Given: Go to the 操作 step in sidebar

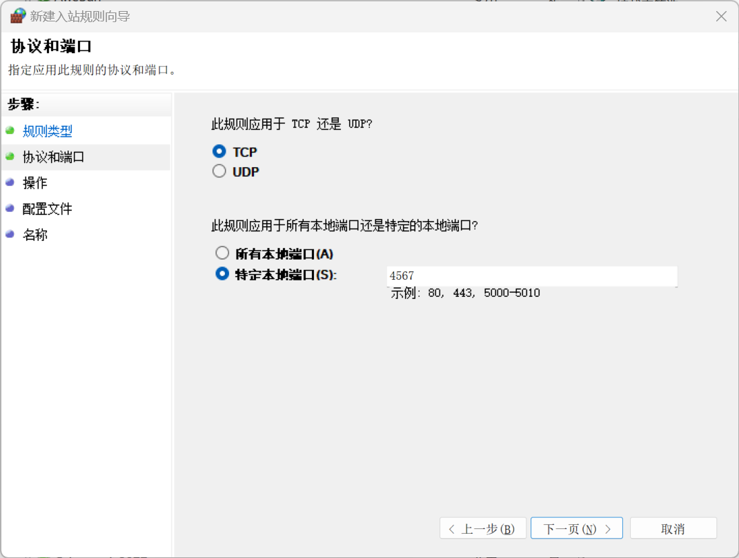Looking at the screenshot, I should (x=33, y=182).
